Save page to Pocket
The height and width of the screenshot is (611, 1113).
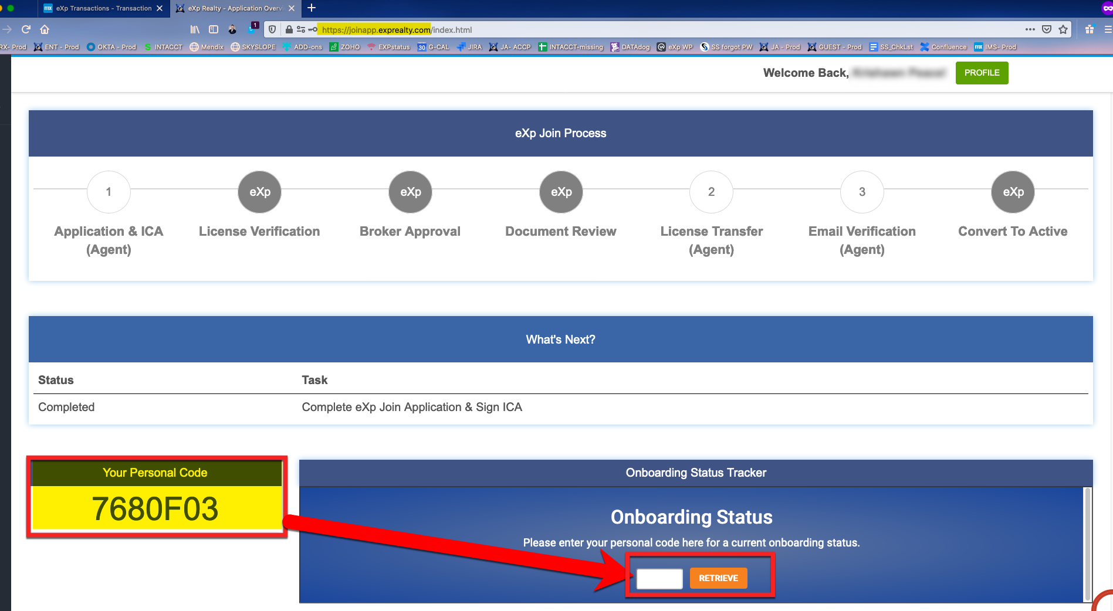pos(1047,29)
